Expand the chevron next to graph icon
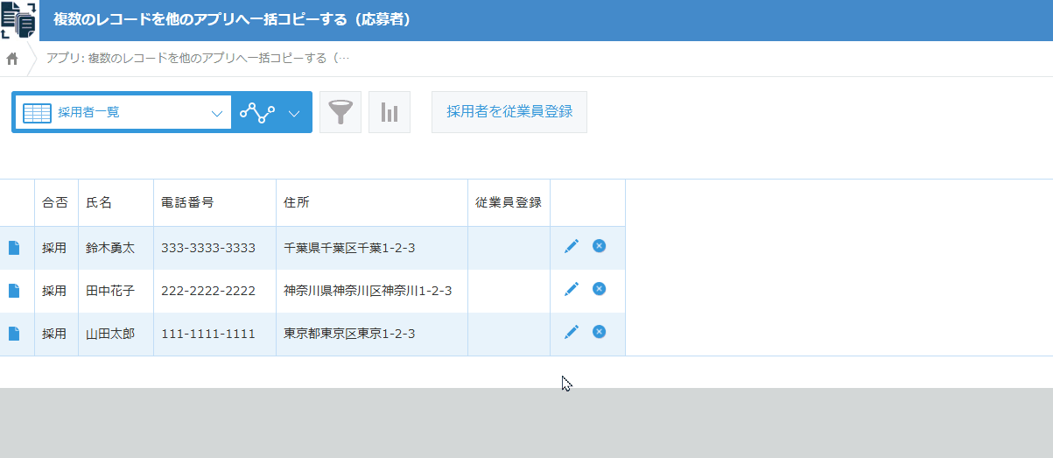This screenshot has width=1053, height=458. coord(294,113)
